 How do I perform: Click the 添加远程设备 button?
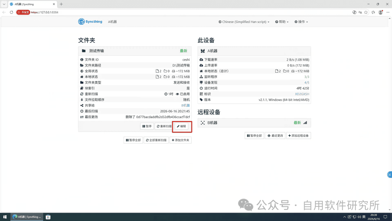coord(298,136)
